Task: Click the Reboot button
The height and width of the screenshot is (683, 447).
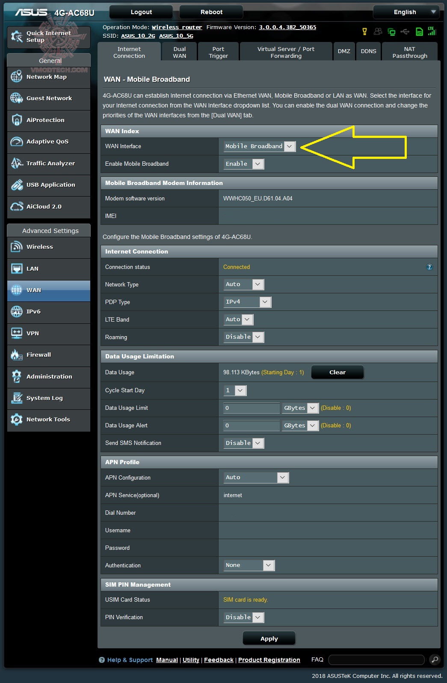Action: 211,12
